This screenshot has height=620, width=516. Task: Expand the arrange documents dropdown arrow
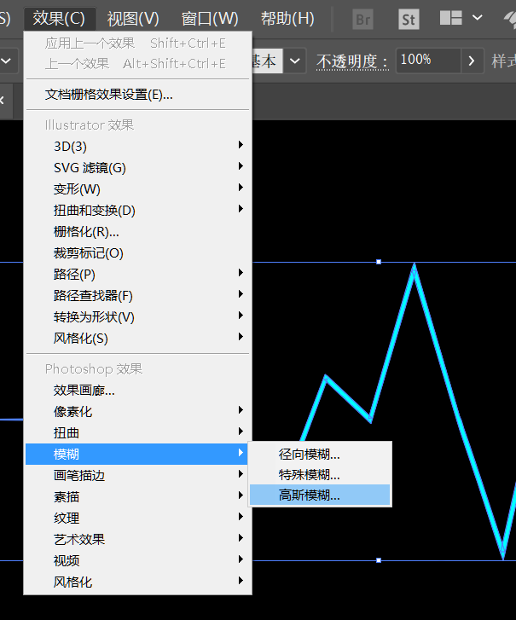[x=478, y=18]
